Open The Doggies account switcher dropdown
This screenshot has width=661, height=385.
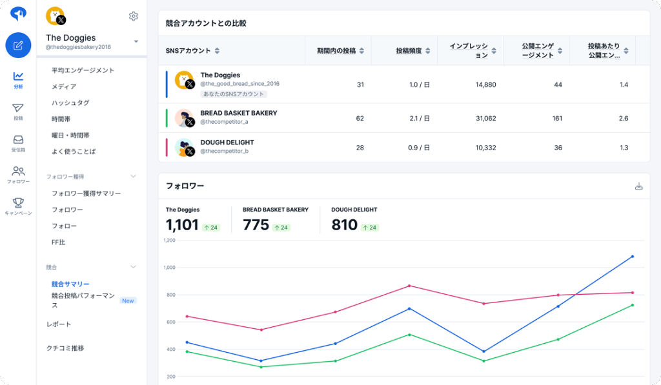pos(136,42)
